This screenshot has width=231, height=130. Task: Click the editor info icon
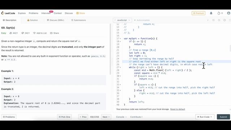click(208, 20)
